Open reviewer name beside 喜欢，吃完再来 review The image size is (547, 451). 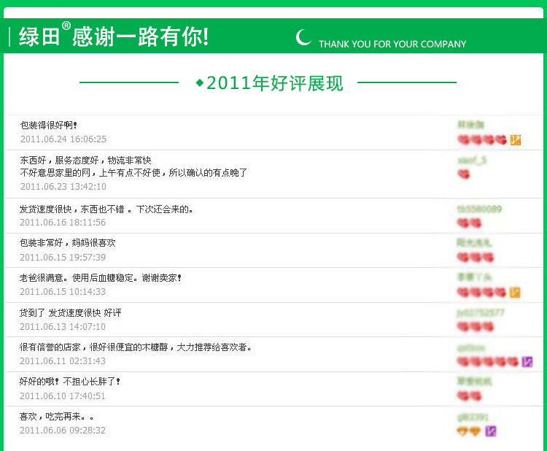pos(473,417)
